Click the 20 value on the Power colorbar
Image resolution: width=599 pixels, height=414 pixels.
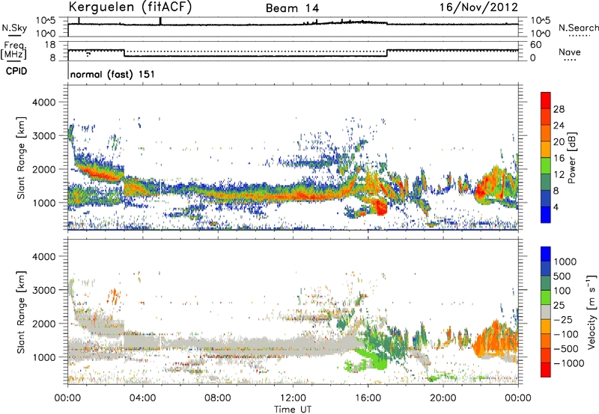[x=559, y=142]
